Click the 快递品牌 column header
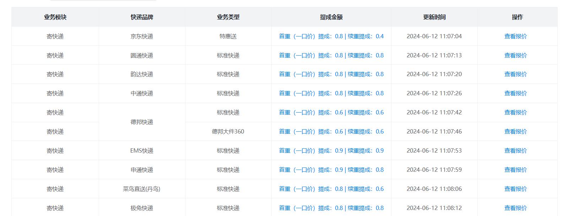This screenshot has width=563, height=216. pos(142,17)
